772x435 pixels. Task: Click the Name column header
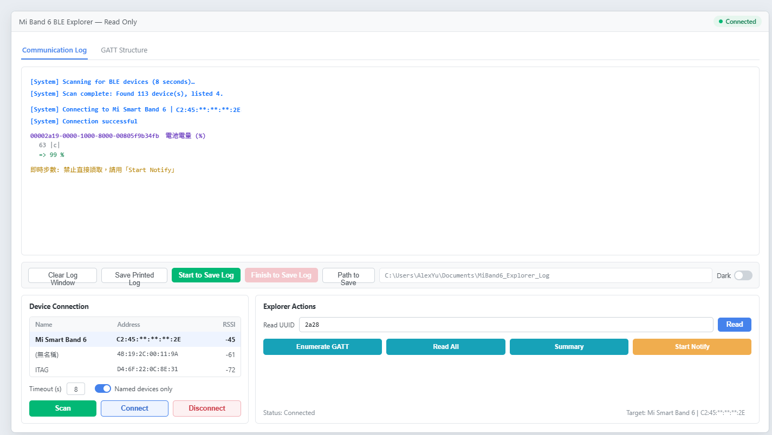coord(44,325)
